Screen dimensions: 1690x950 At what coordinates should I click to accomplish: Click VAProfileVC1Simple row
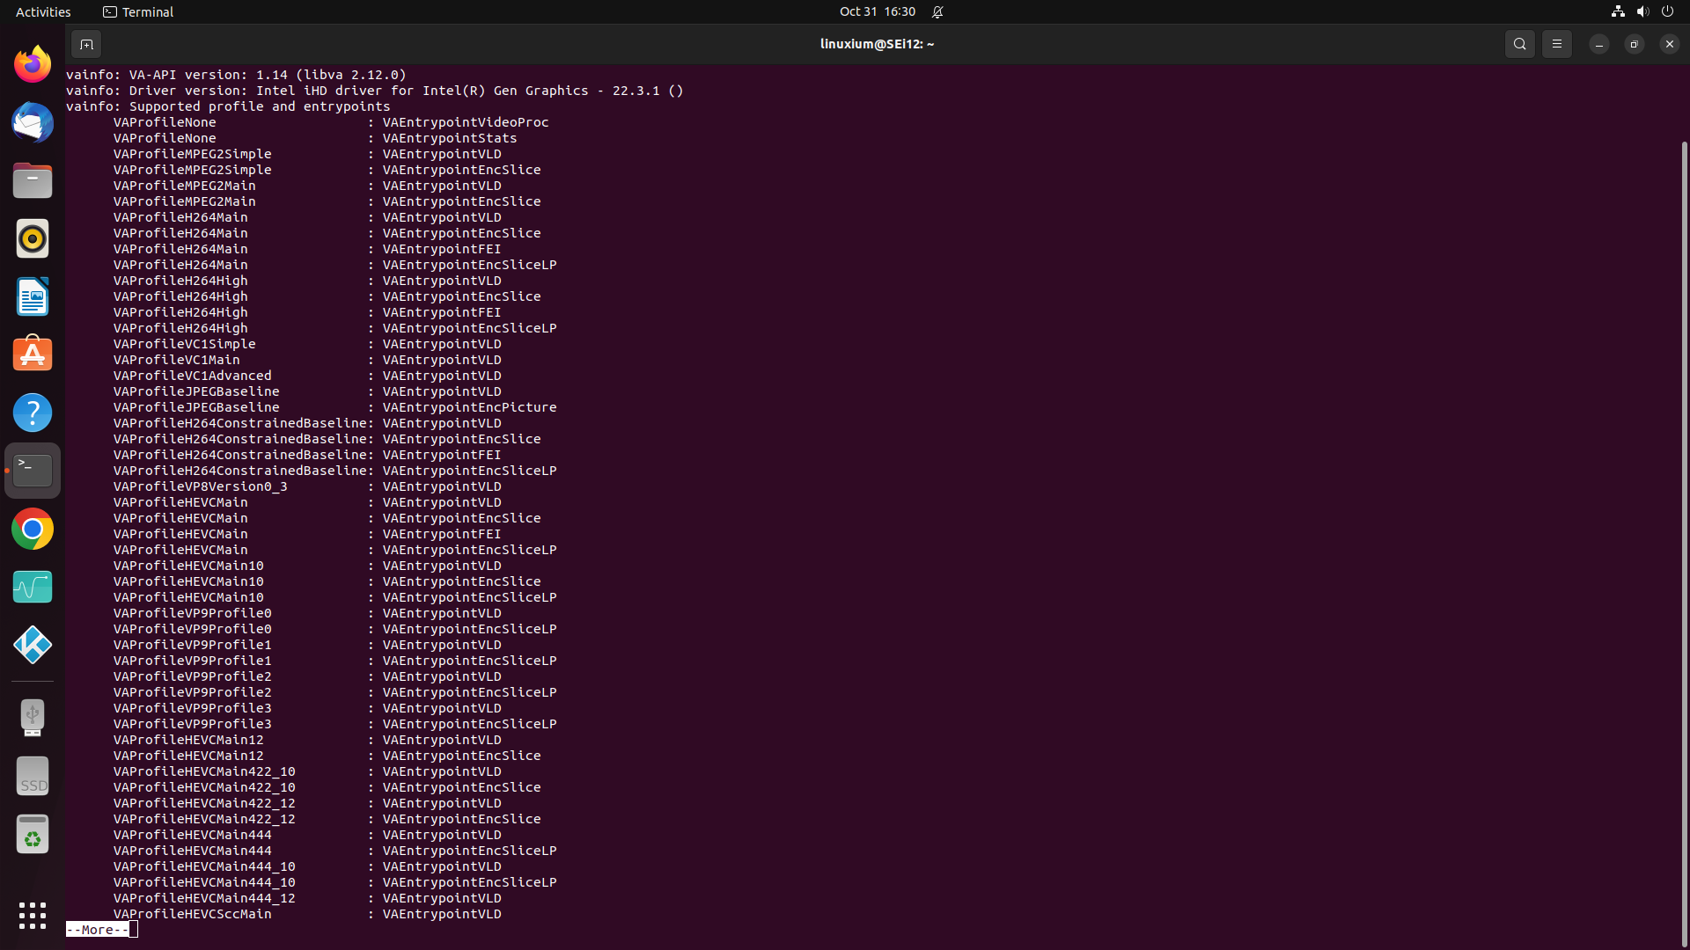[x=307, y=344]
